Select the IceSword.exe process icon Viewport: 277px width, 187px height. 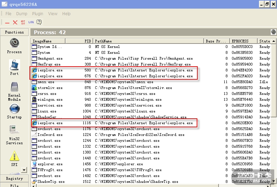tap(34, 135)
